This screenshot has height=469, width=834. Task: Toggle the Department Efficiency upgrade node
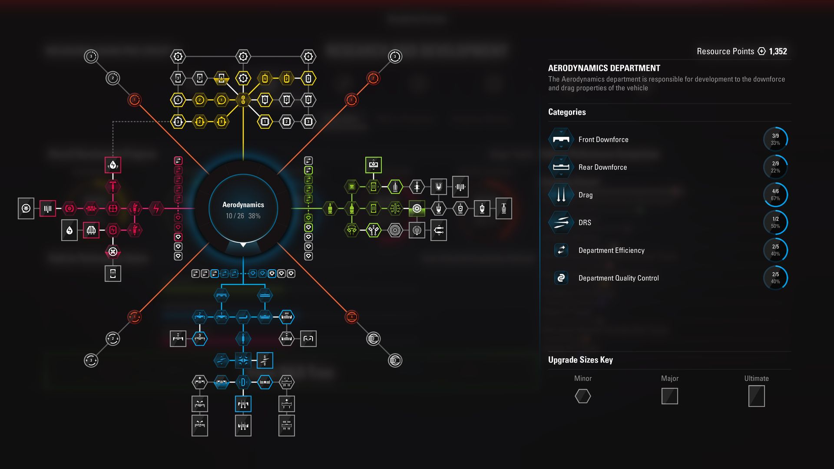561,250
